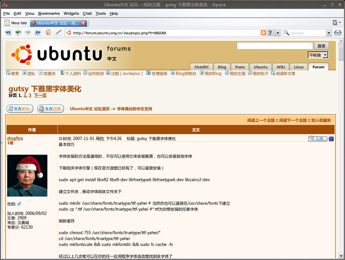This screenshot has height=260, width=345.
Task: Open the Help menu
Action: 114,13
